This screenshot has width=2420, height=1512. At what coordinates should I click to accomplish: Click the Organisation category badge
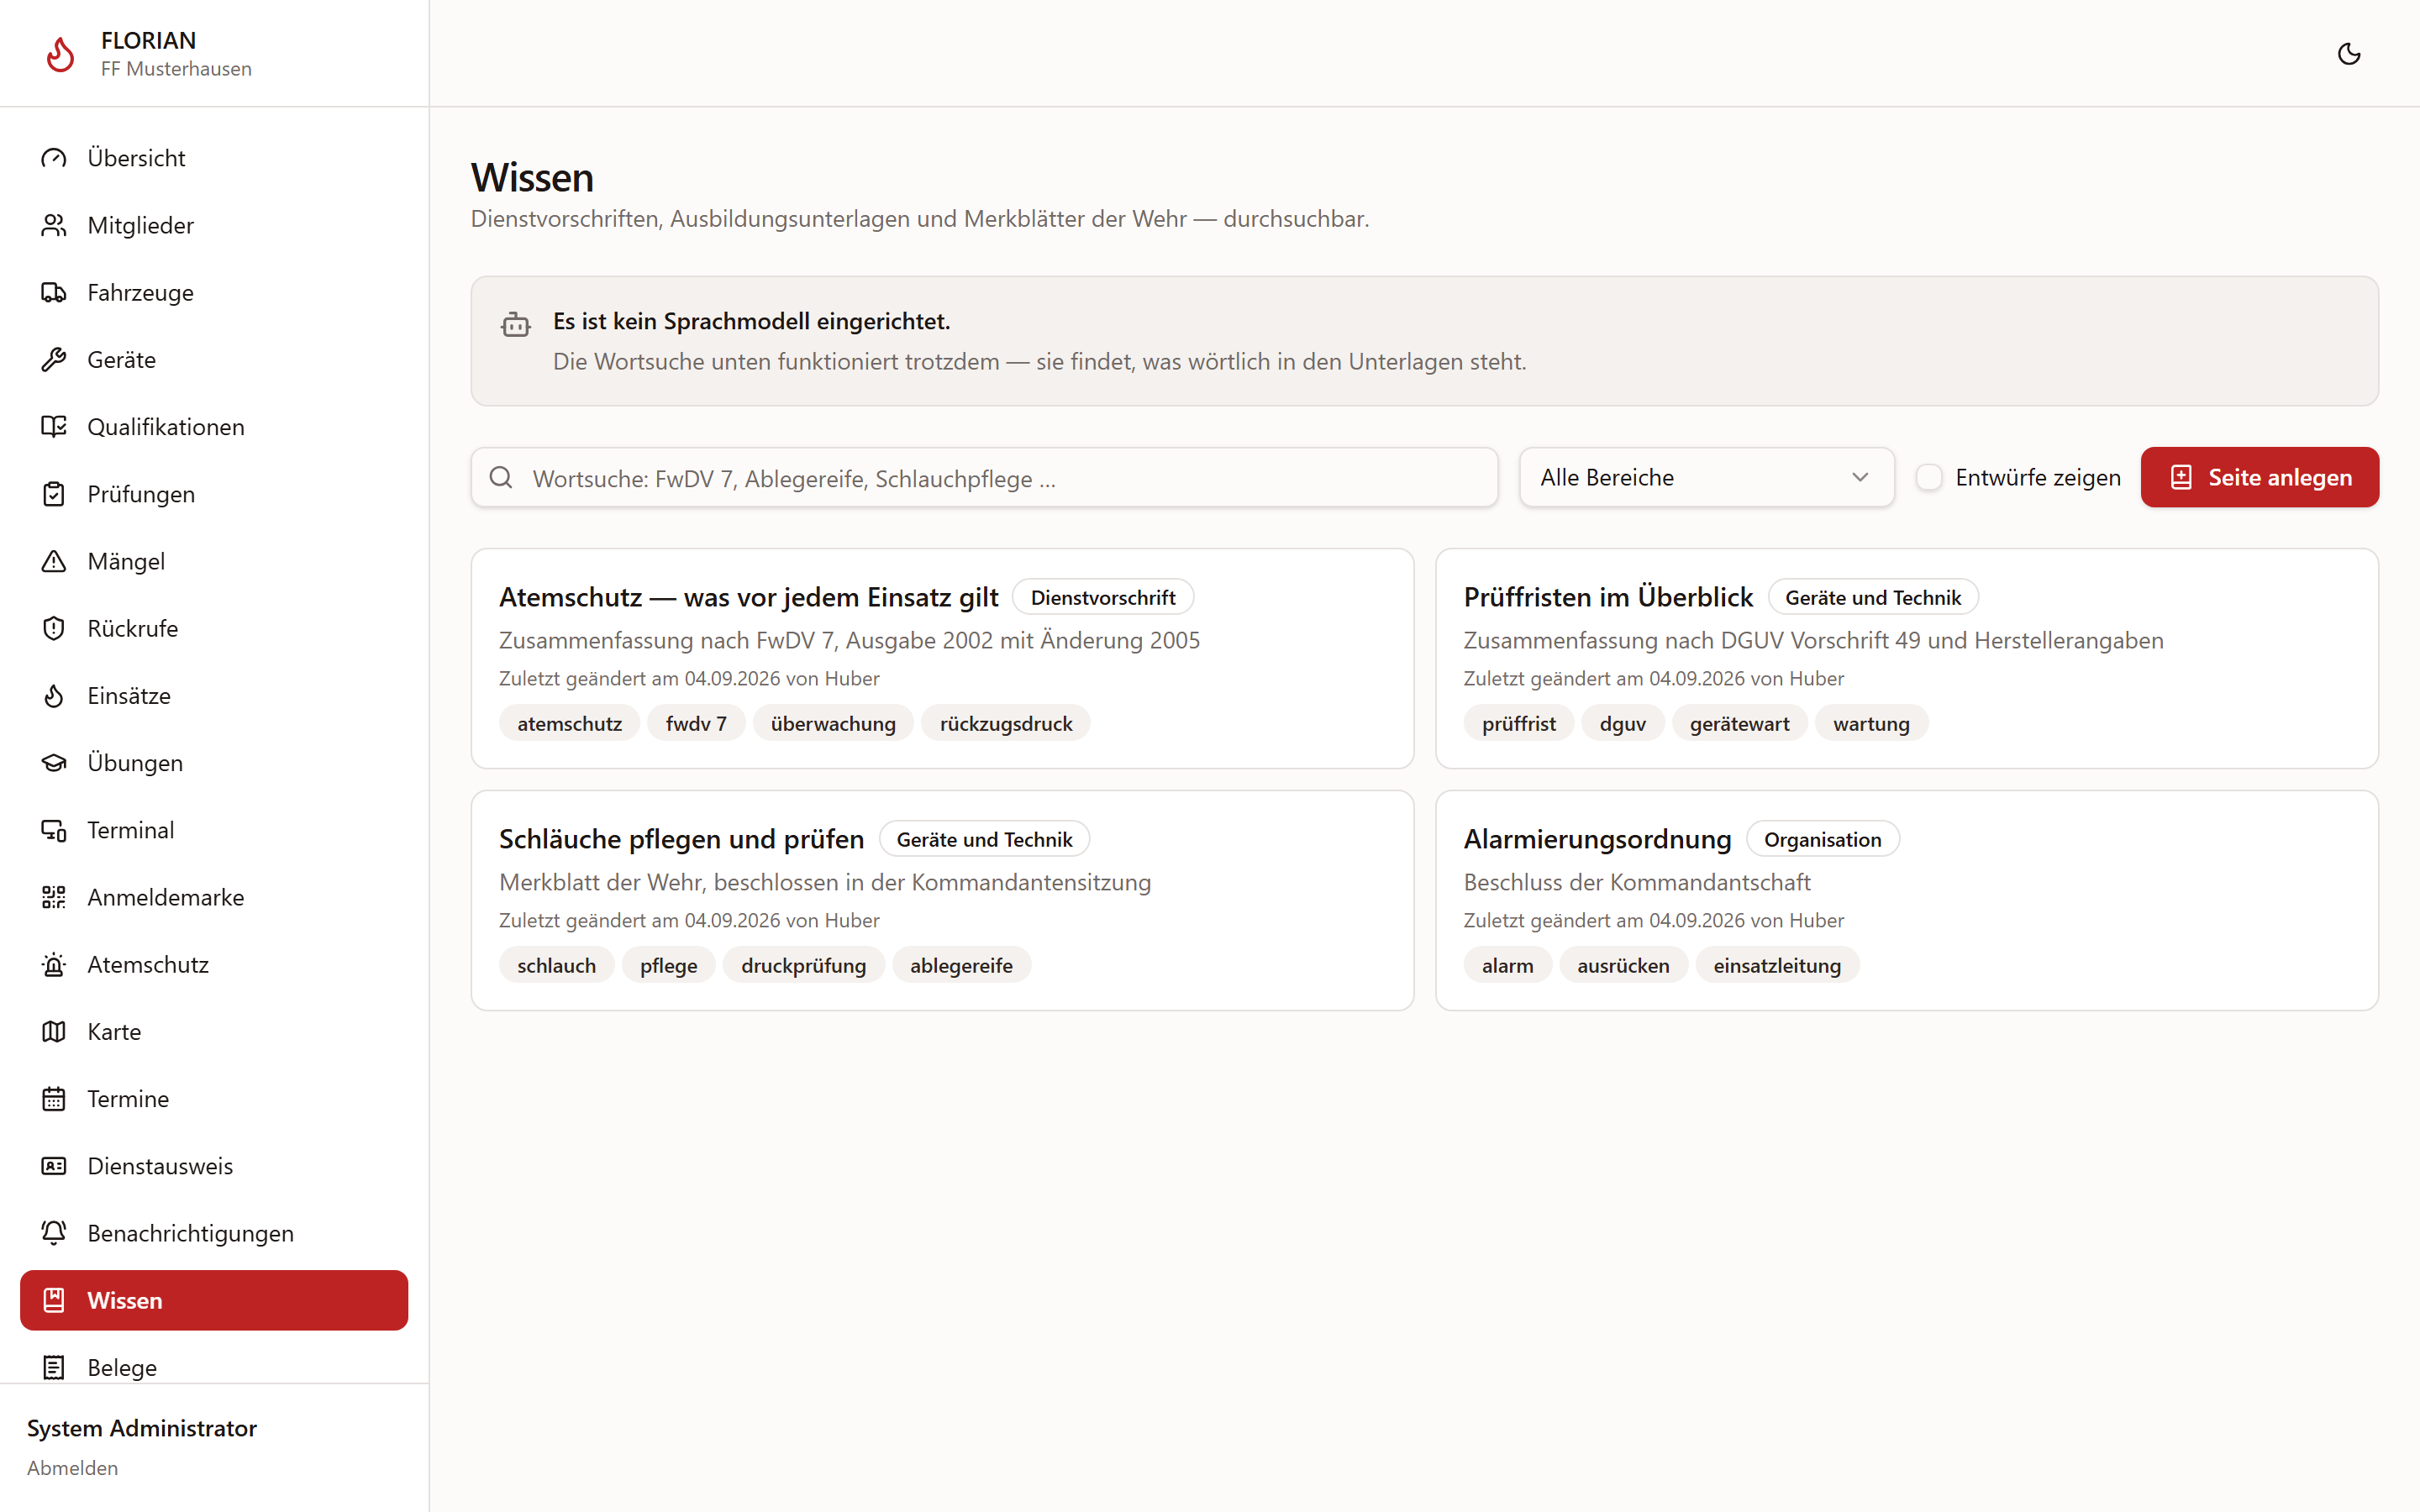coord(1822,839)
